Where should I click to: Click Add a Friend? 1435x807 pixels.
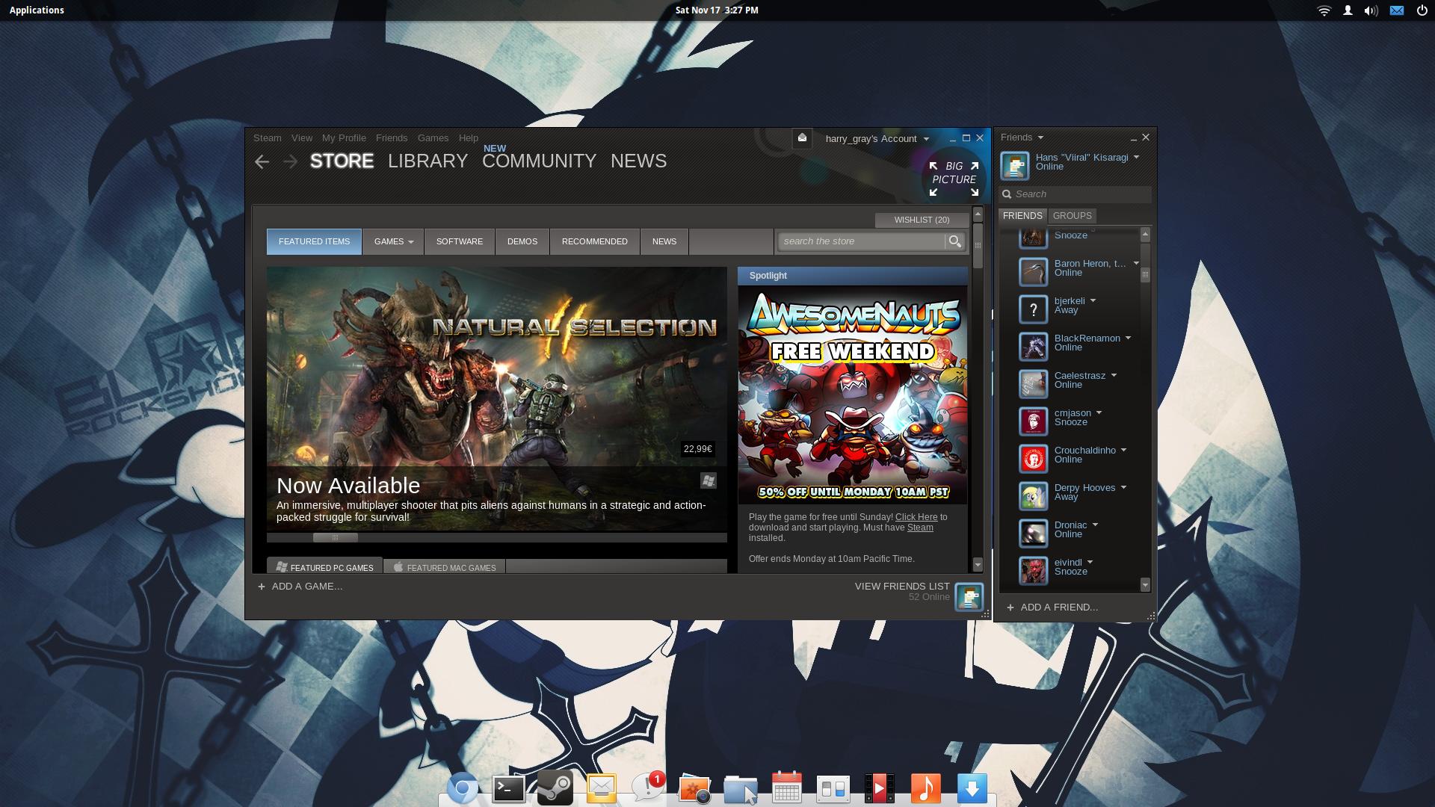pos(1052,607)
